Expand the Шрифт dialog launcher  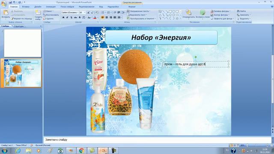coord(98,22)
